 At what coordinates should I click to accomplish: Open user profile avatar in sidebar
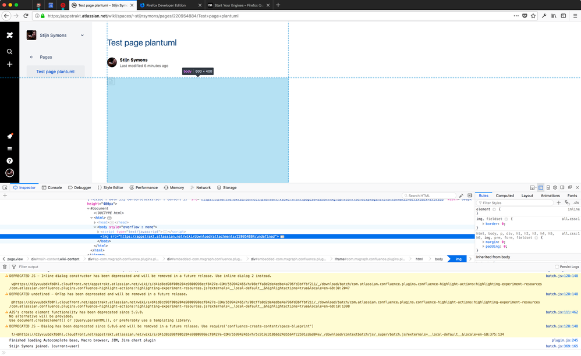click(10, 173)
